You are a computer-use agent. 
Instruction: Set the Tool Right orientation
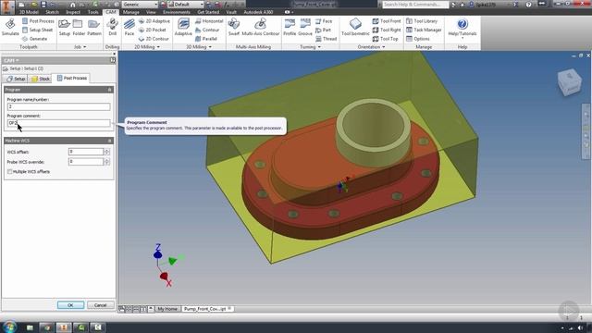click(x=387, y=30)
